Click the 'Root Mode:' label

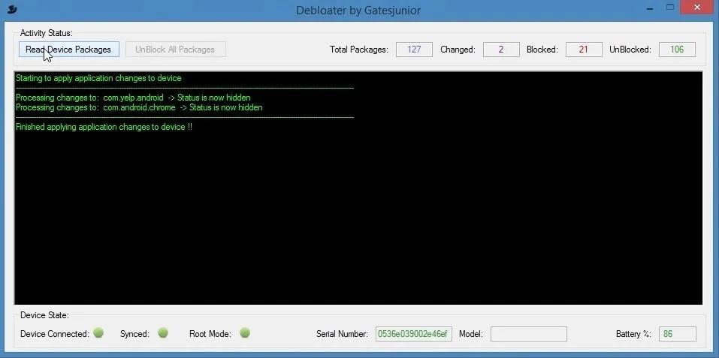(210, 334)
